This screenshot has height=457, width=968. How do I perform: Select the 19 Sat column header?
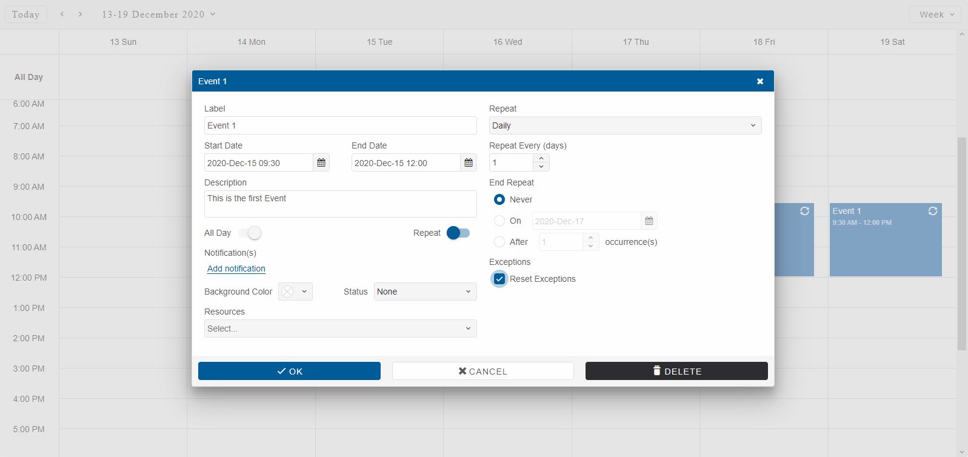(892, 42)
